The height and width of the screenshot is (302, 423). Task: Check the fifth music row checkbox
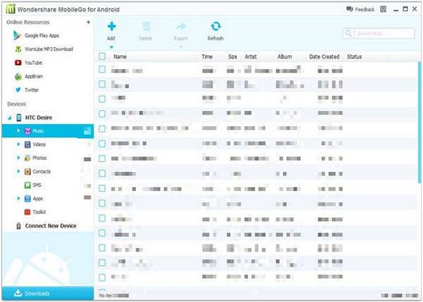[x=102, y=129]
